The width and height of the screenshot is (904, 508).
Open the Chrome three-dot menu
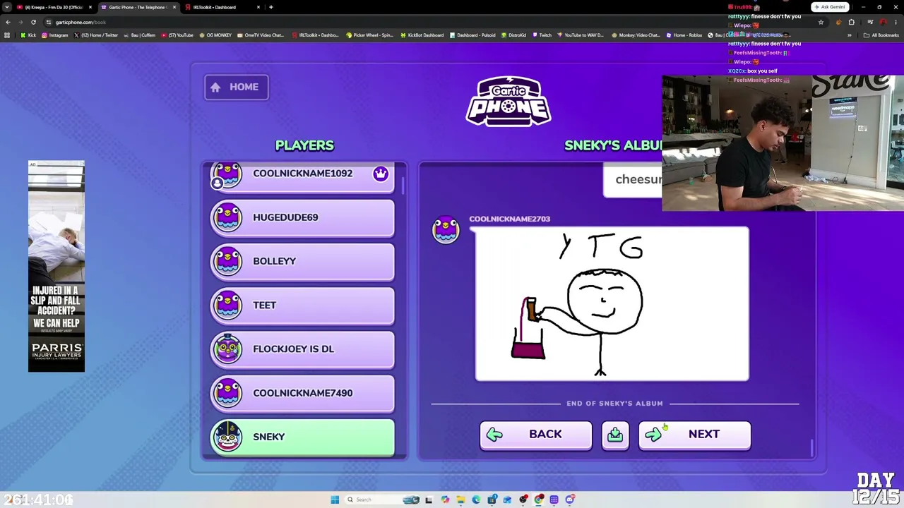[896, 22]
